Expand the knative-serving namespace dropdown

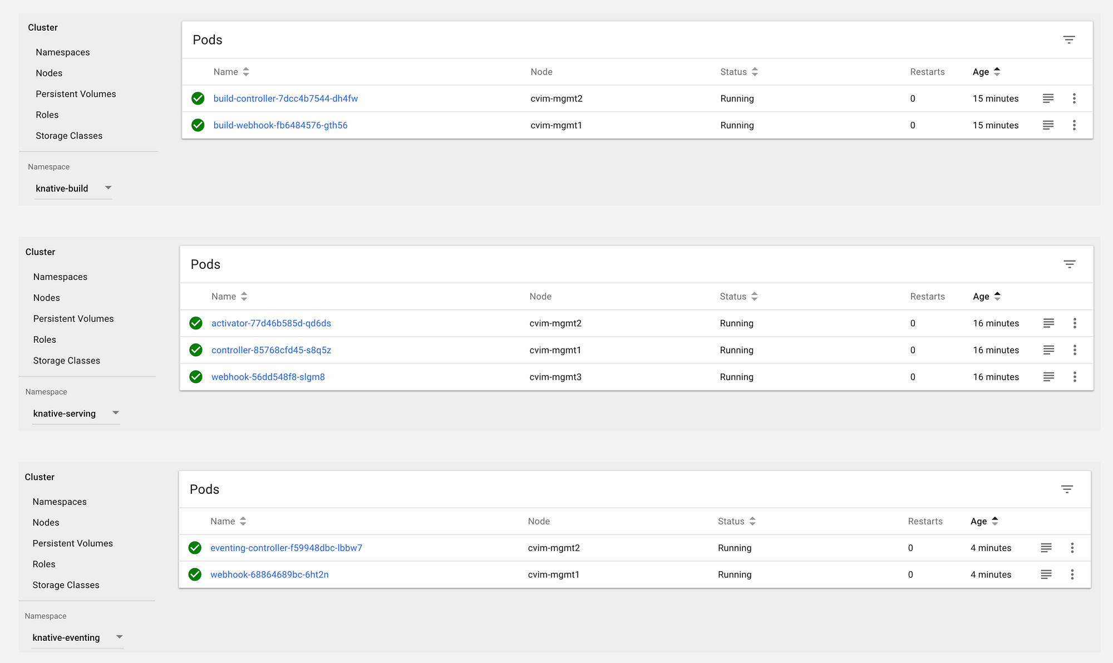[116, 413]
